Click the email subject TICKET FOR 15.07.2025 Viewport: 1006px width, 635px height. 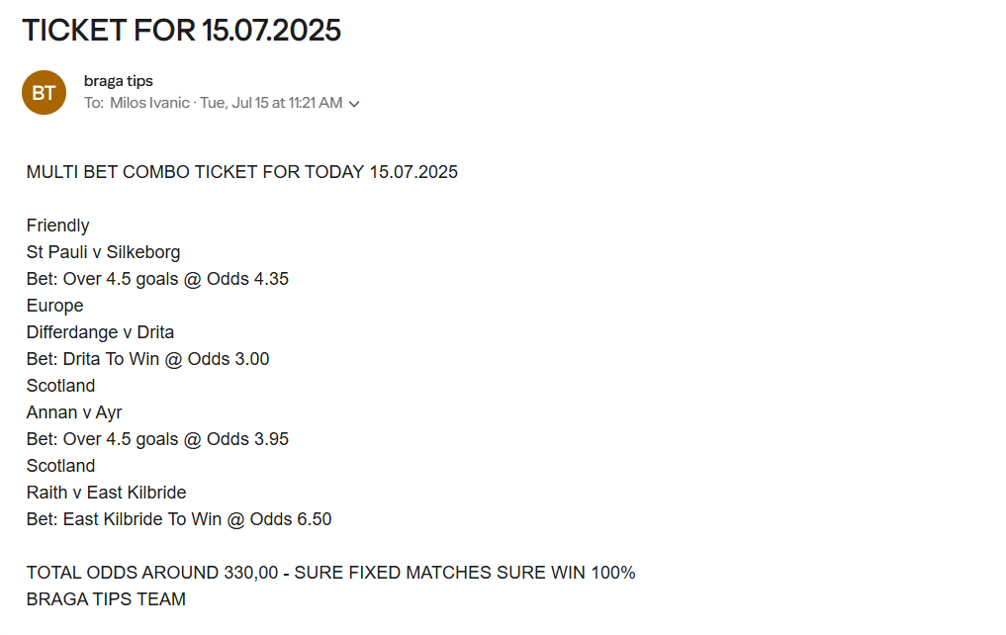(x=182, y=30)
